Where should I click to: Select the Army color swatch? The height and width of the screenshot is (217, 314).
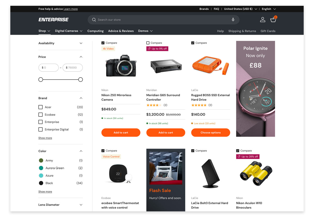(41, 161)
